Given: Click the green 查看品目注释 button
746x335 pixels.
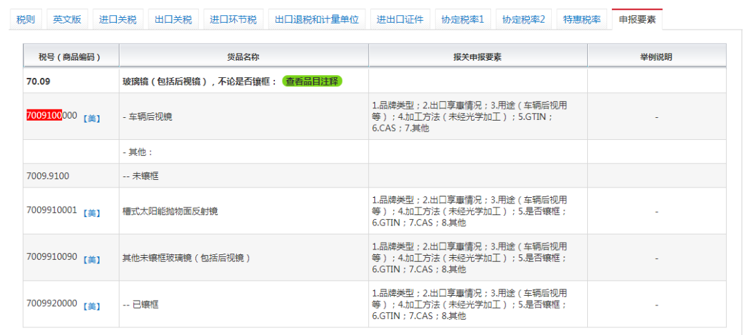Looking at the screenshot, I should click(313, 81).
